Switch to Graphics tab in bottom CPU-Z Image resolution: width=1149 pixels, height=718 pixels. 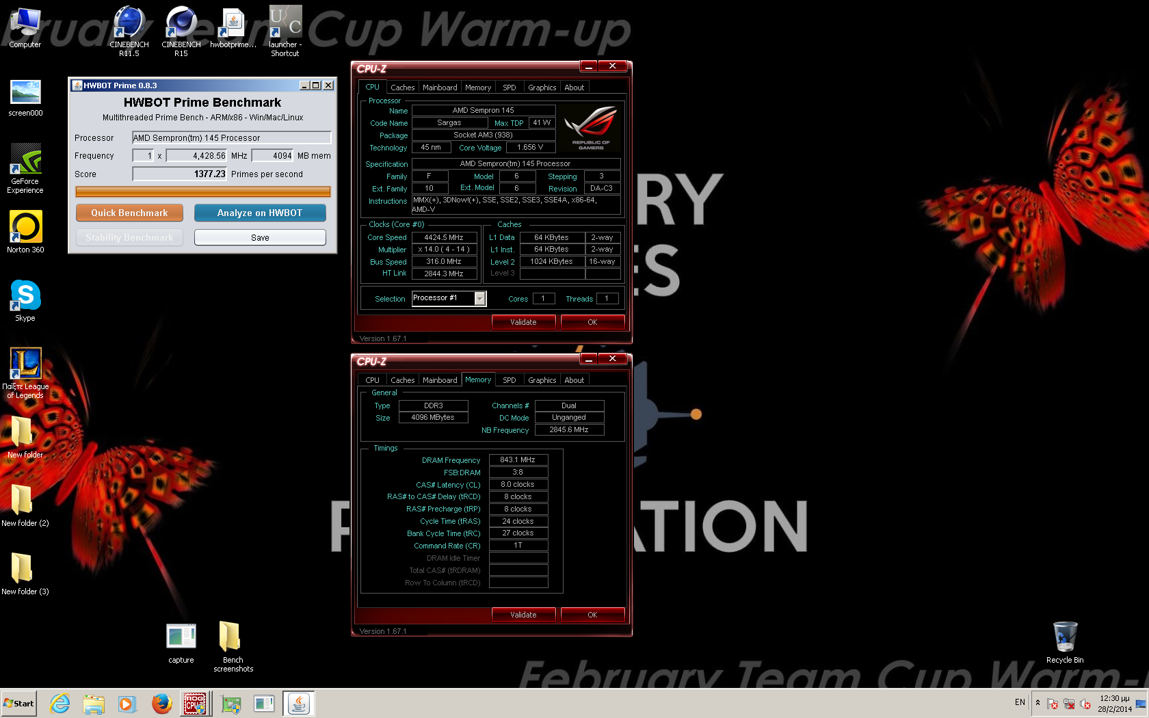coord(542,380)
